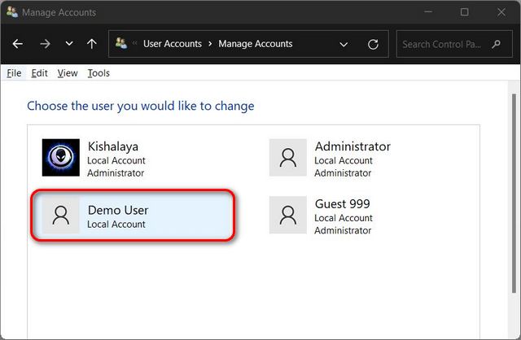
Task: Click the vertical scrollbar thumb
Action: 514,194
